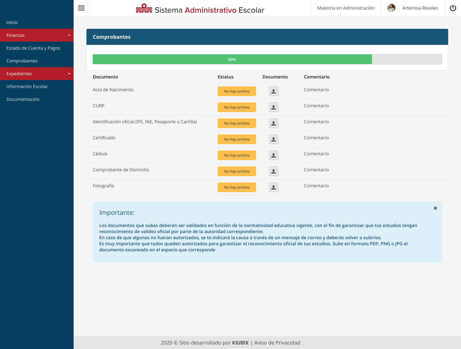
Task: Click the school building logo icon
Action: pos(144,9)
